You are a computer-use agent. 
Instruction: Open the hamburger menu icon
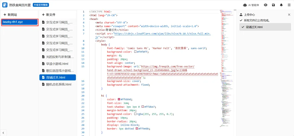pos(289,5)
